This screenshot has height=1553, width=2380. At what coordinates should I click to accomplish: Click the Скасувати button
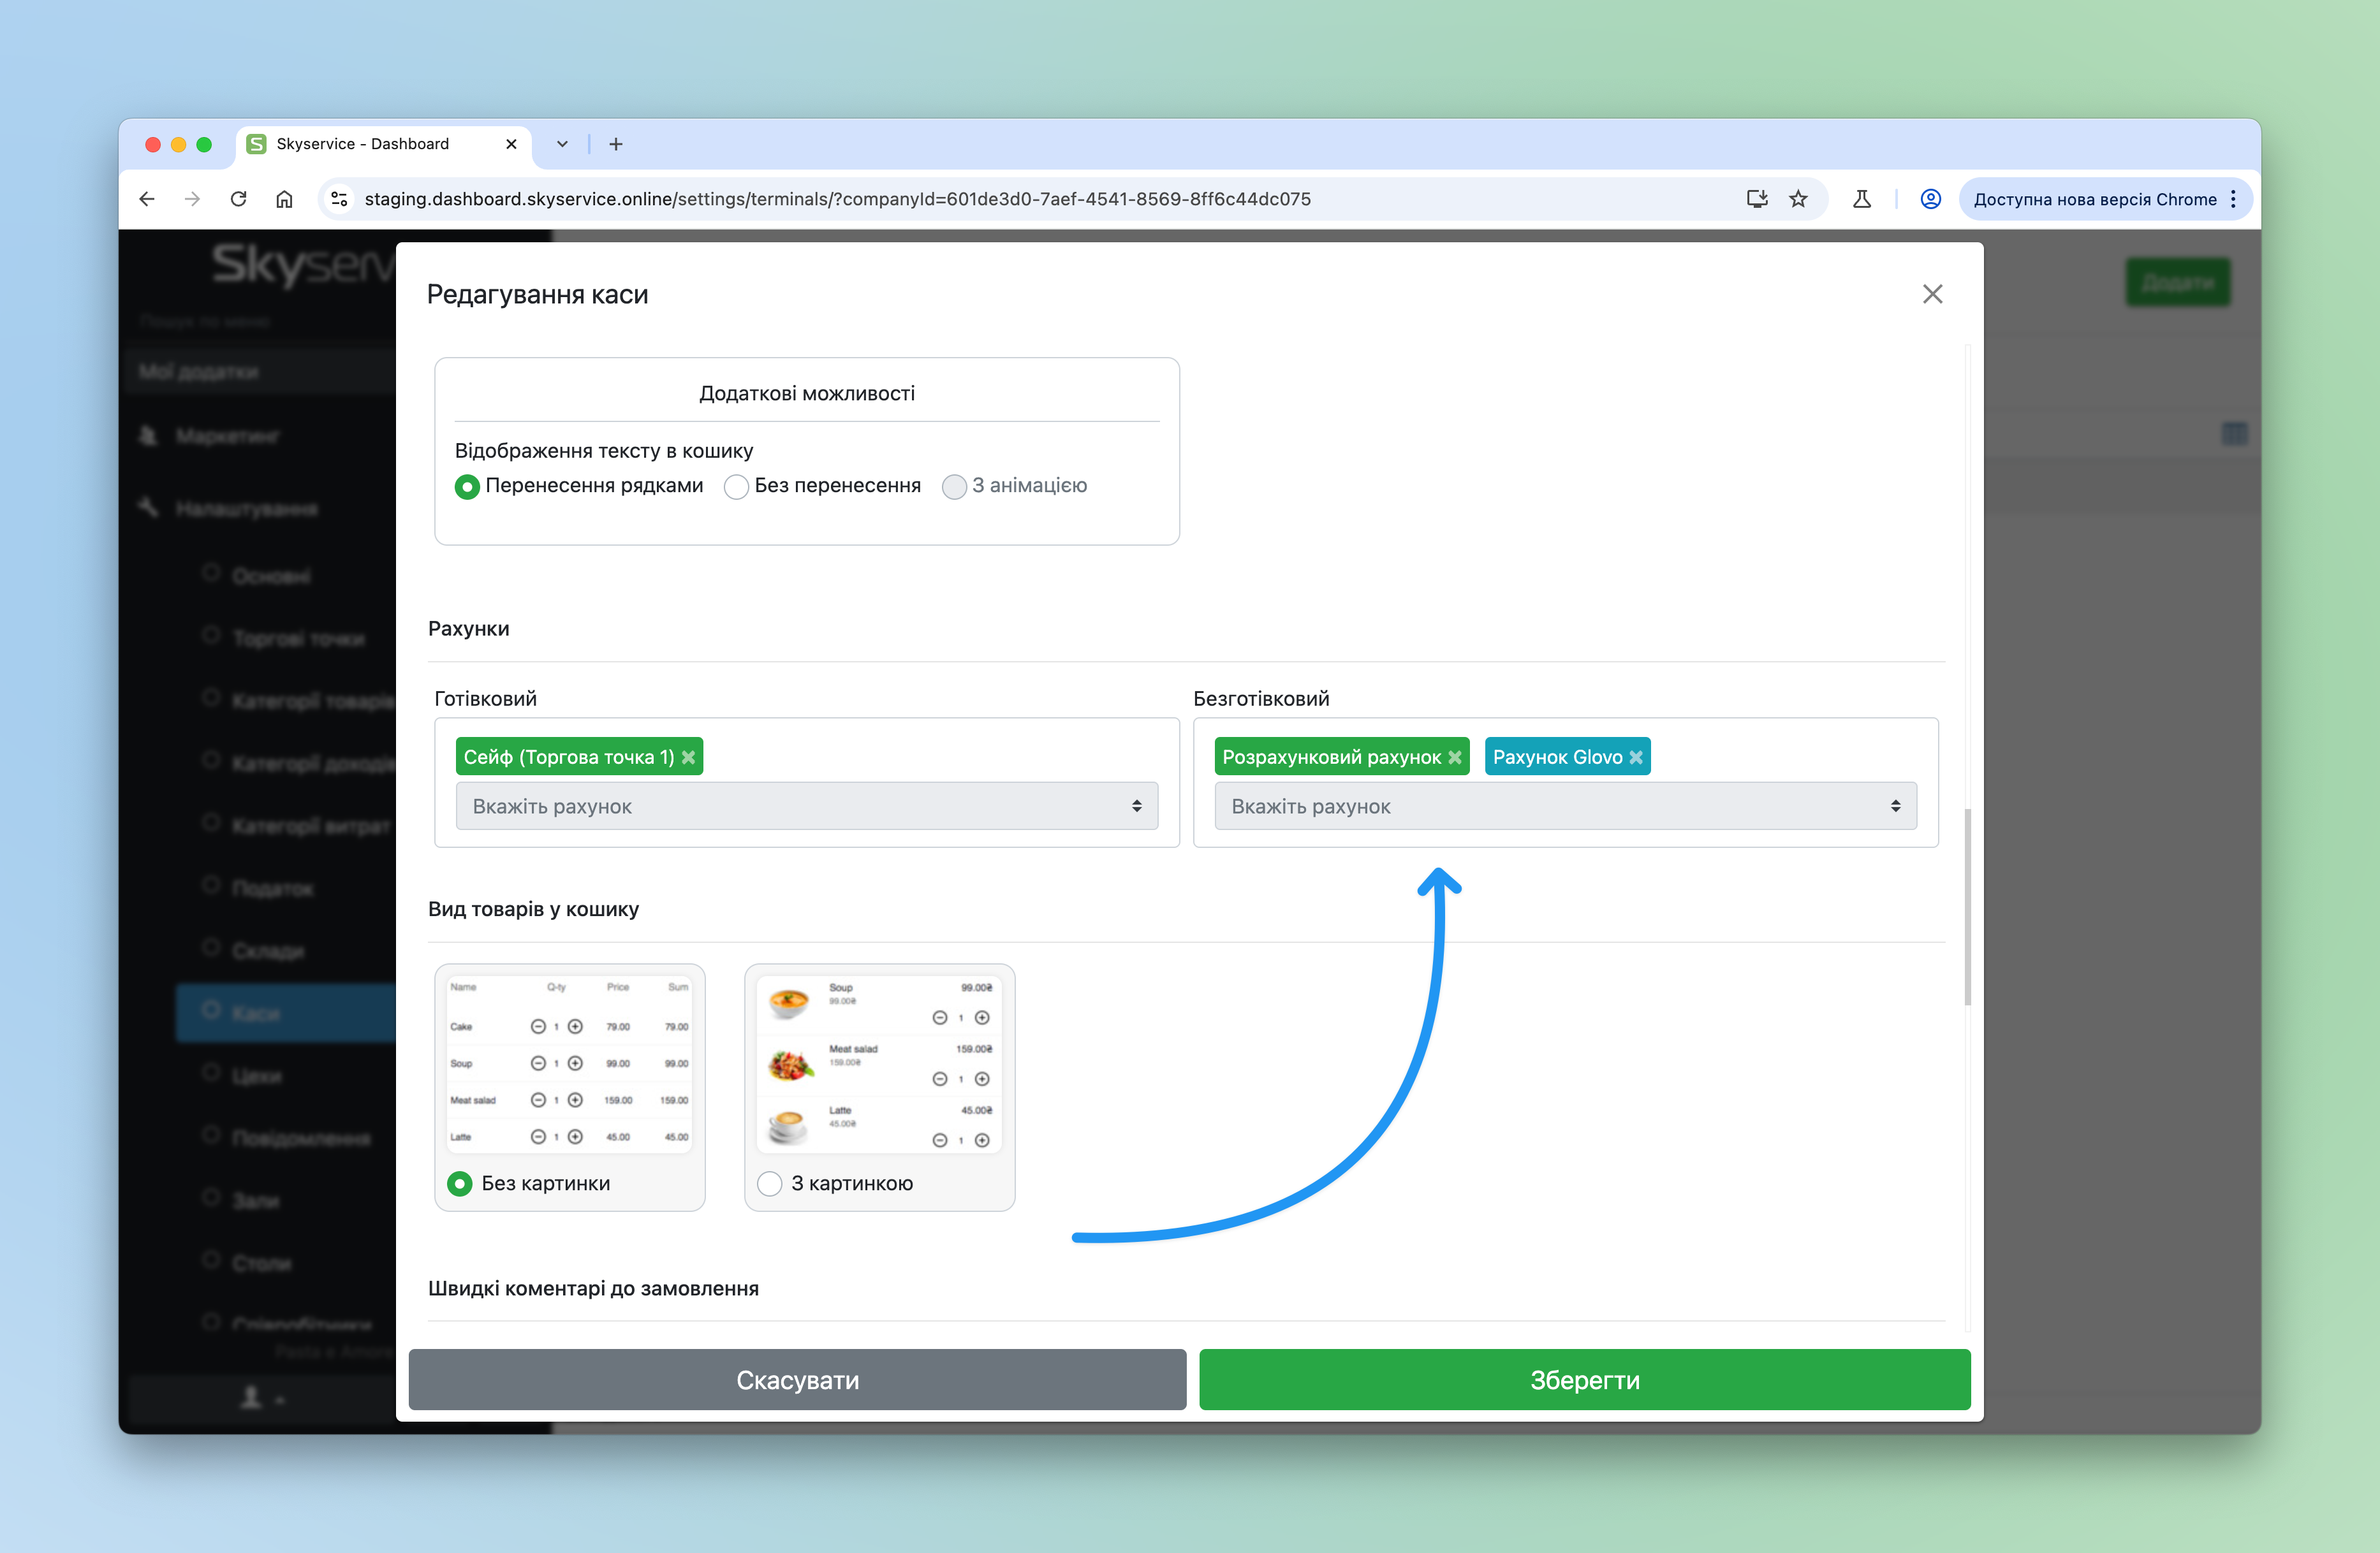click(797, 1379)
